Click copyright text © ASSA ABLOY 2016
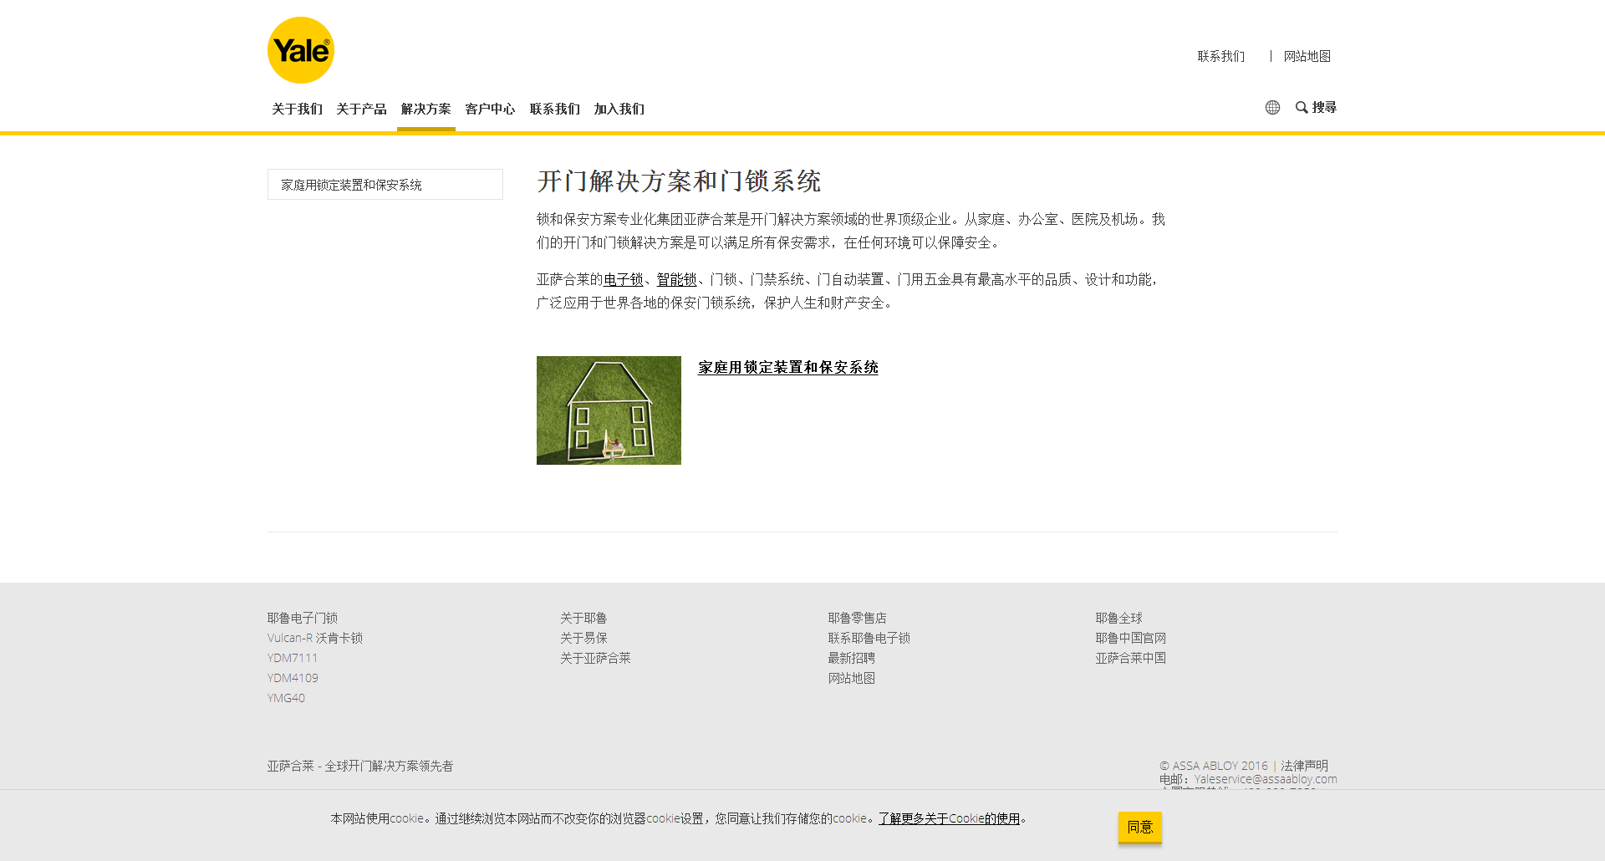The height and width of the screenshot is (861, 1605). pos(1214,766)
